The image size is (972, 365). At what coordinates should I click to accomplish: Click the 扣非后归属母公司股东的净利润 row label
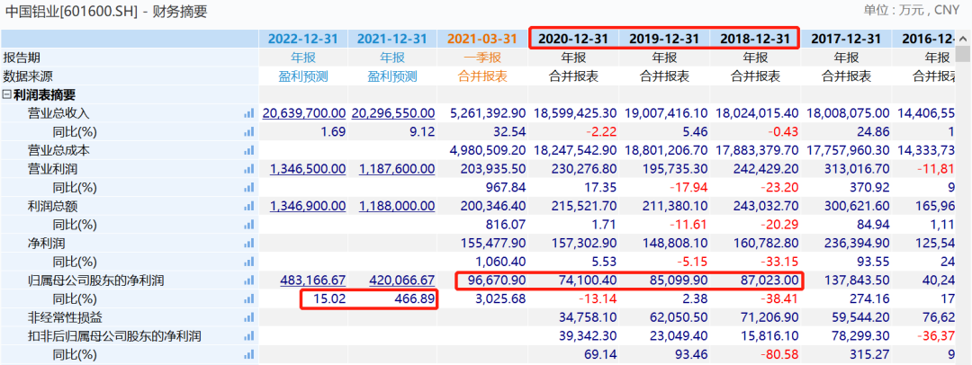(114, 336)
